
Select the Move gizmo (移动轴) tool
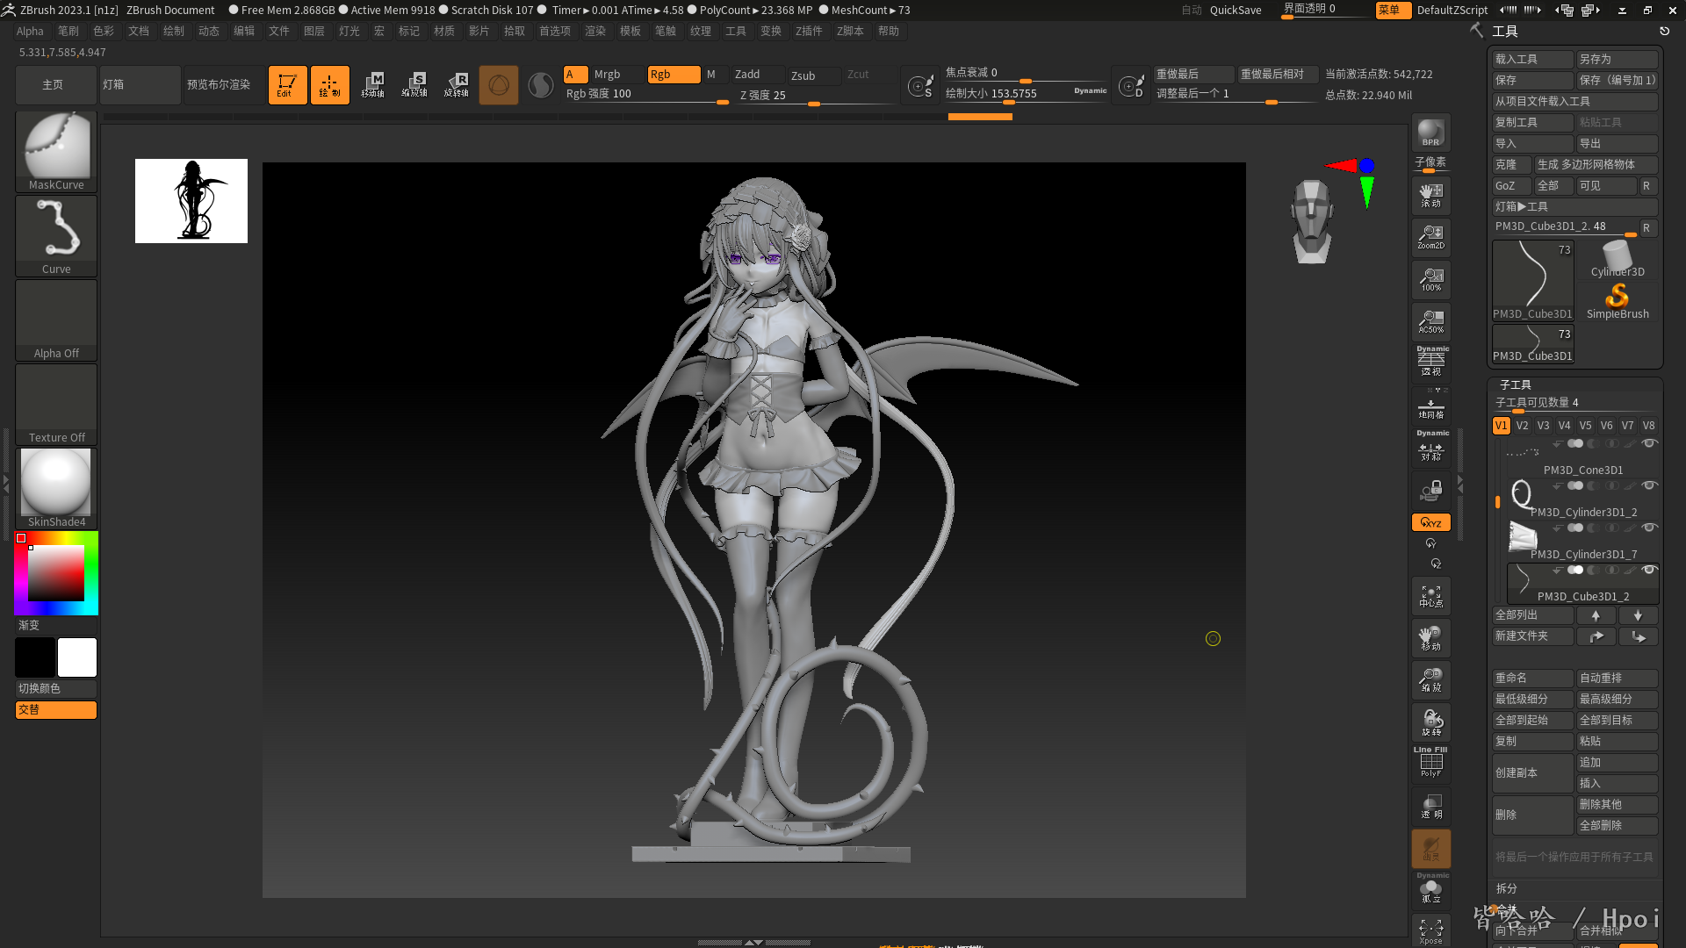coord(372,85)
